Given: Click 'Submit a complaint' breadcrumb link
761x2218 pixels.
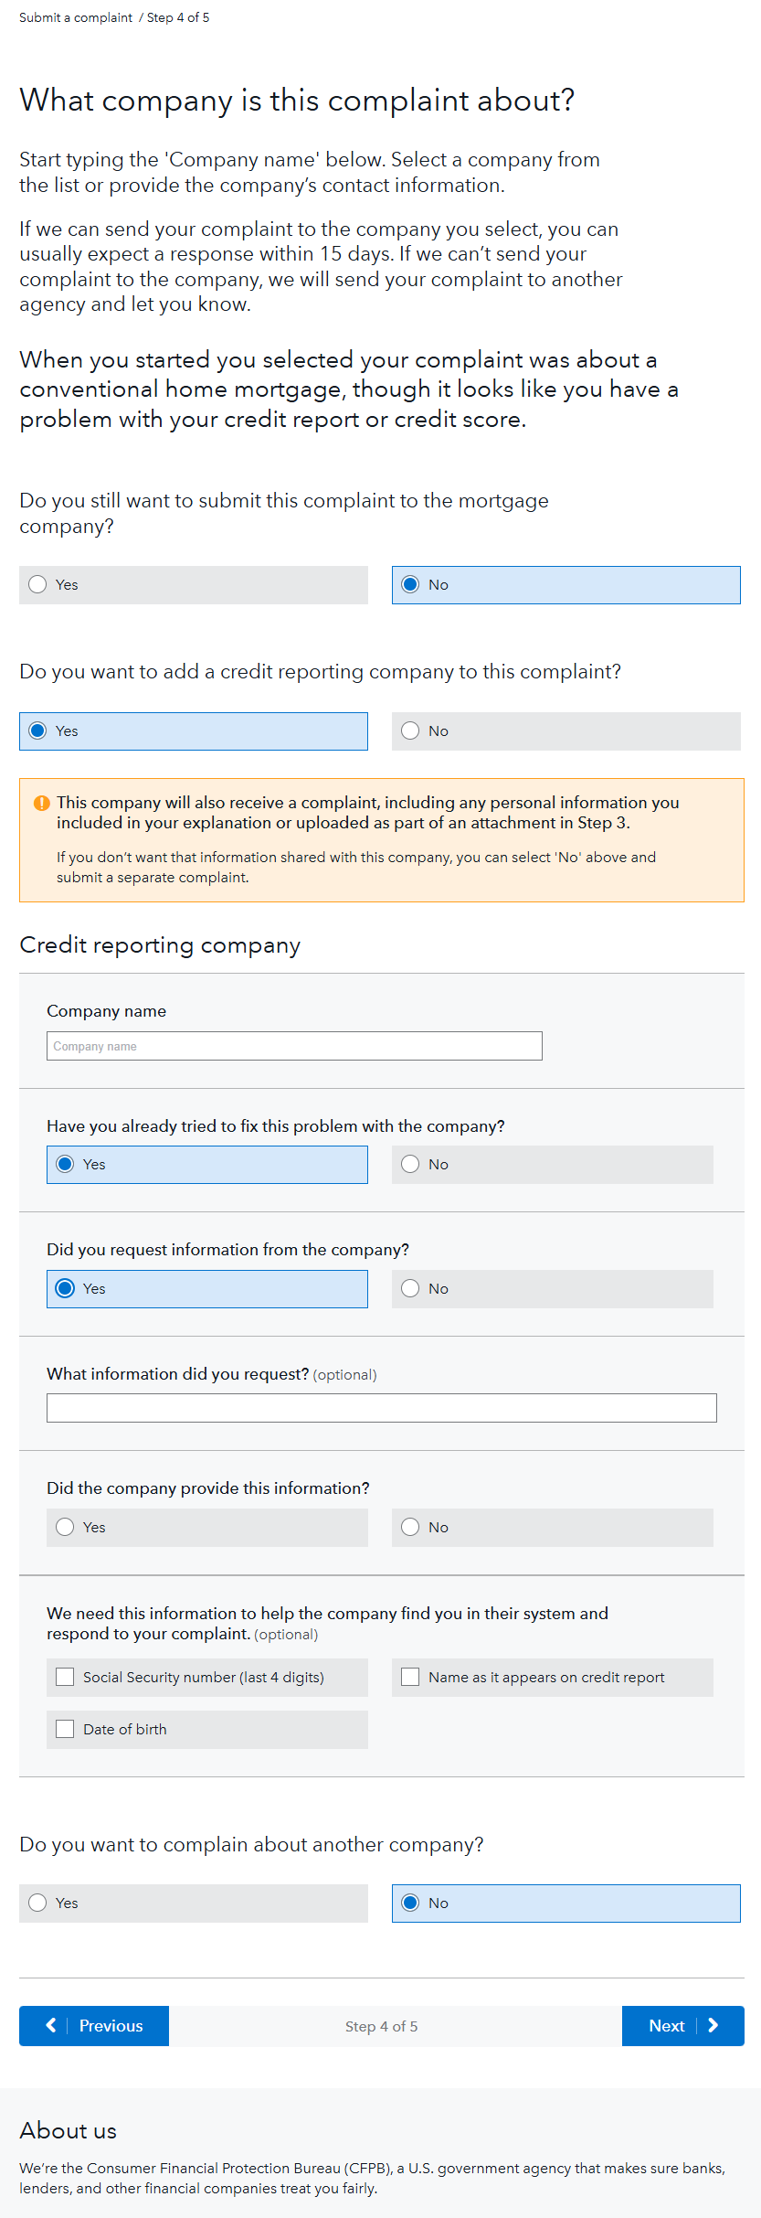Looking at the screenshot, I should click(x=76, y=17).
